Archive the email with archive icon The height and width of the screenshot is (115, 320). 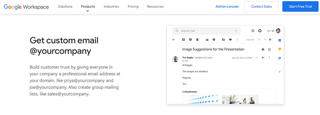(183, 40)
